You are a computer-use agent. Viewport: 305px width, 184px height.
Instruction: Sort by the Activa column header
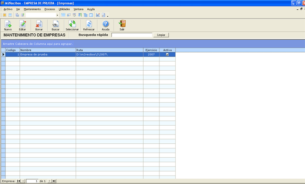click(x=167, y=50)
